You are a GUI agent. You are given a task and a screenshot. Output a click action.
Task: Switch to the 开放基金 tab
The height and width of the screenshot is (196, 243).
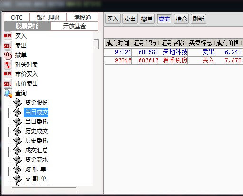75,26
